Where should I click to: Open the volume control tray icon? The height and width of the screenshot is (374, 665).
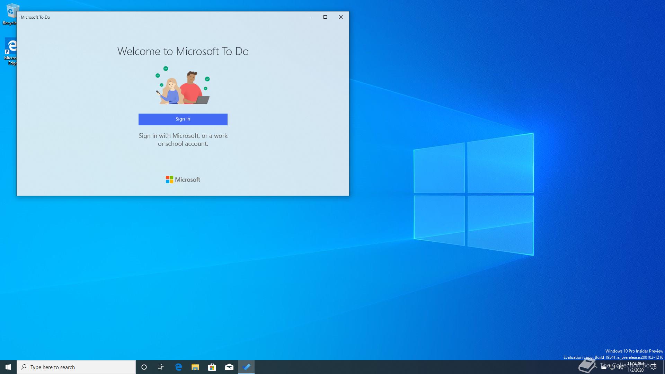tap(620, 367)
